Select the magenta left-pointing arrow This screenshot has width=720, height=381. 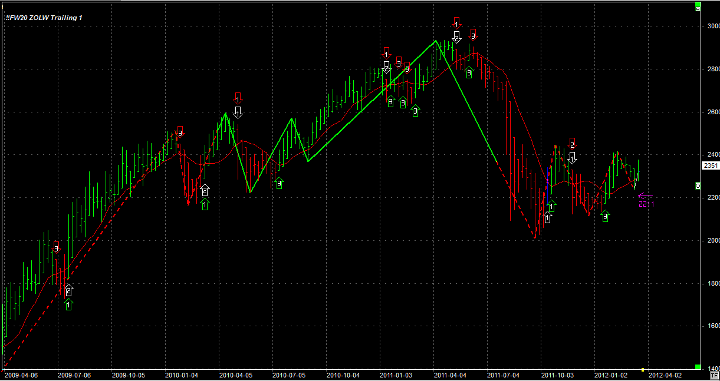tap(645, 196)
